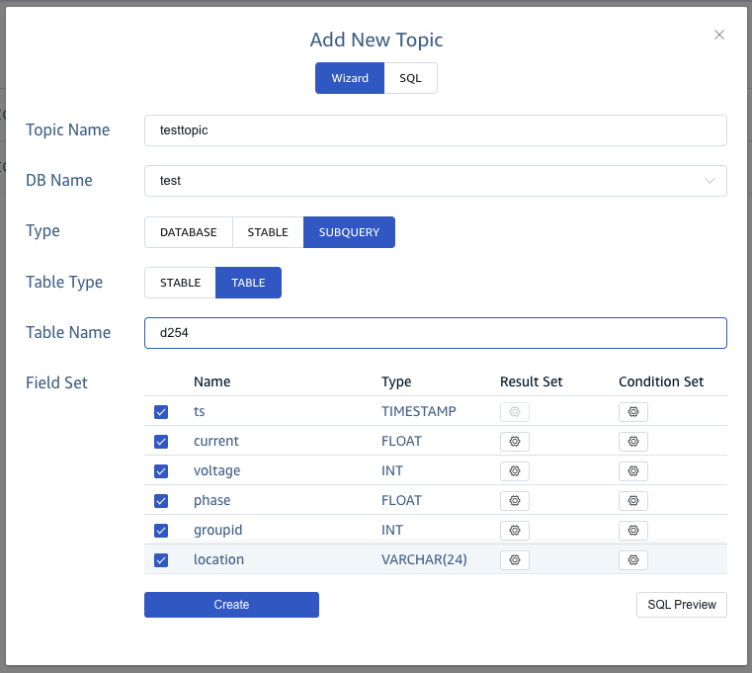Expand the DB Name dropdown
752x673 pixels.
click(x=435, y=181)
